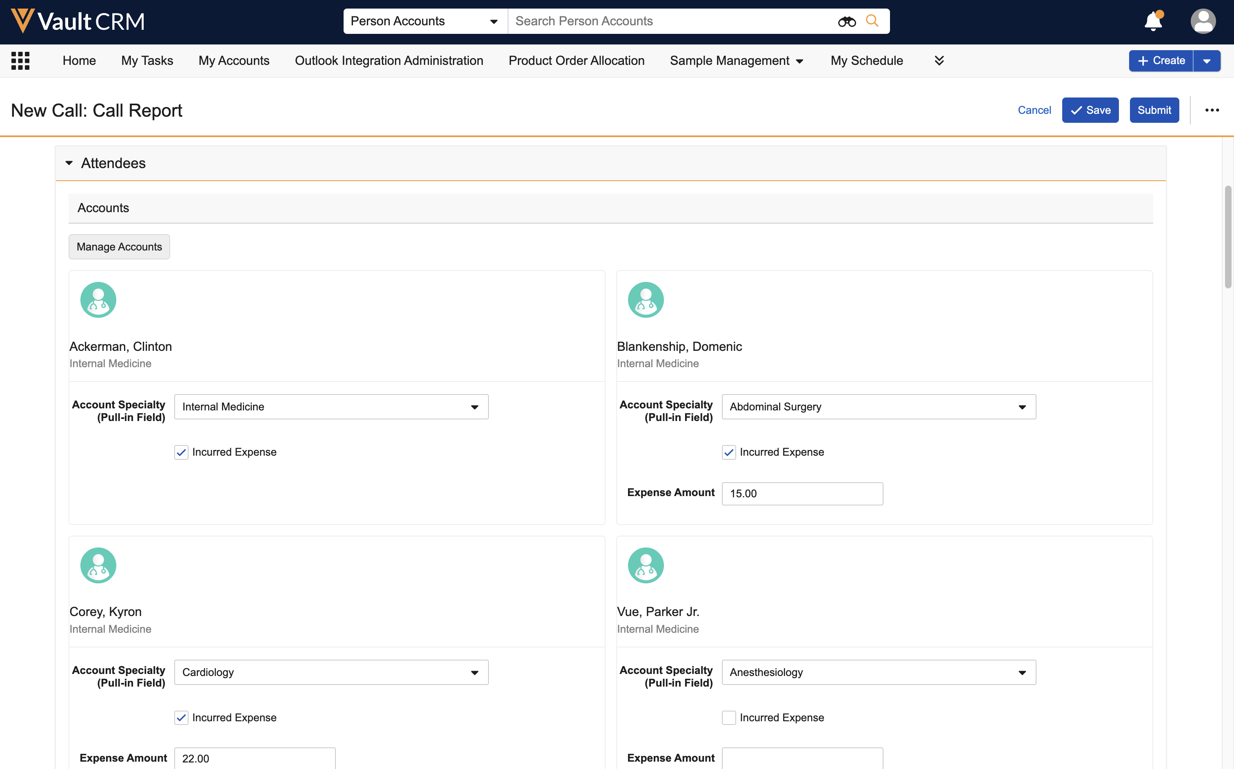Click the Cancel link

click(x=1034, y=111)
